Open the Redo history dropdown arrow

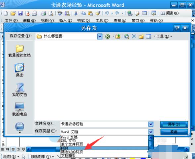tap(122, 13)
